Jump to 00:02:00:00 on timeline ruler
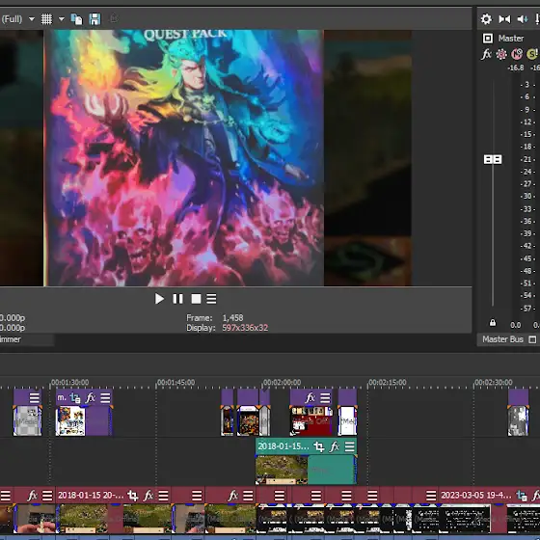 pos(282,382)
